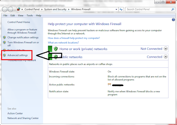Click the Public networks heading
Viewport: 177px width, 125px height.
point(71,57)
